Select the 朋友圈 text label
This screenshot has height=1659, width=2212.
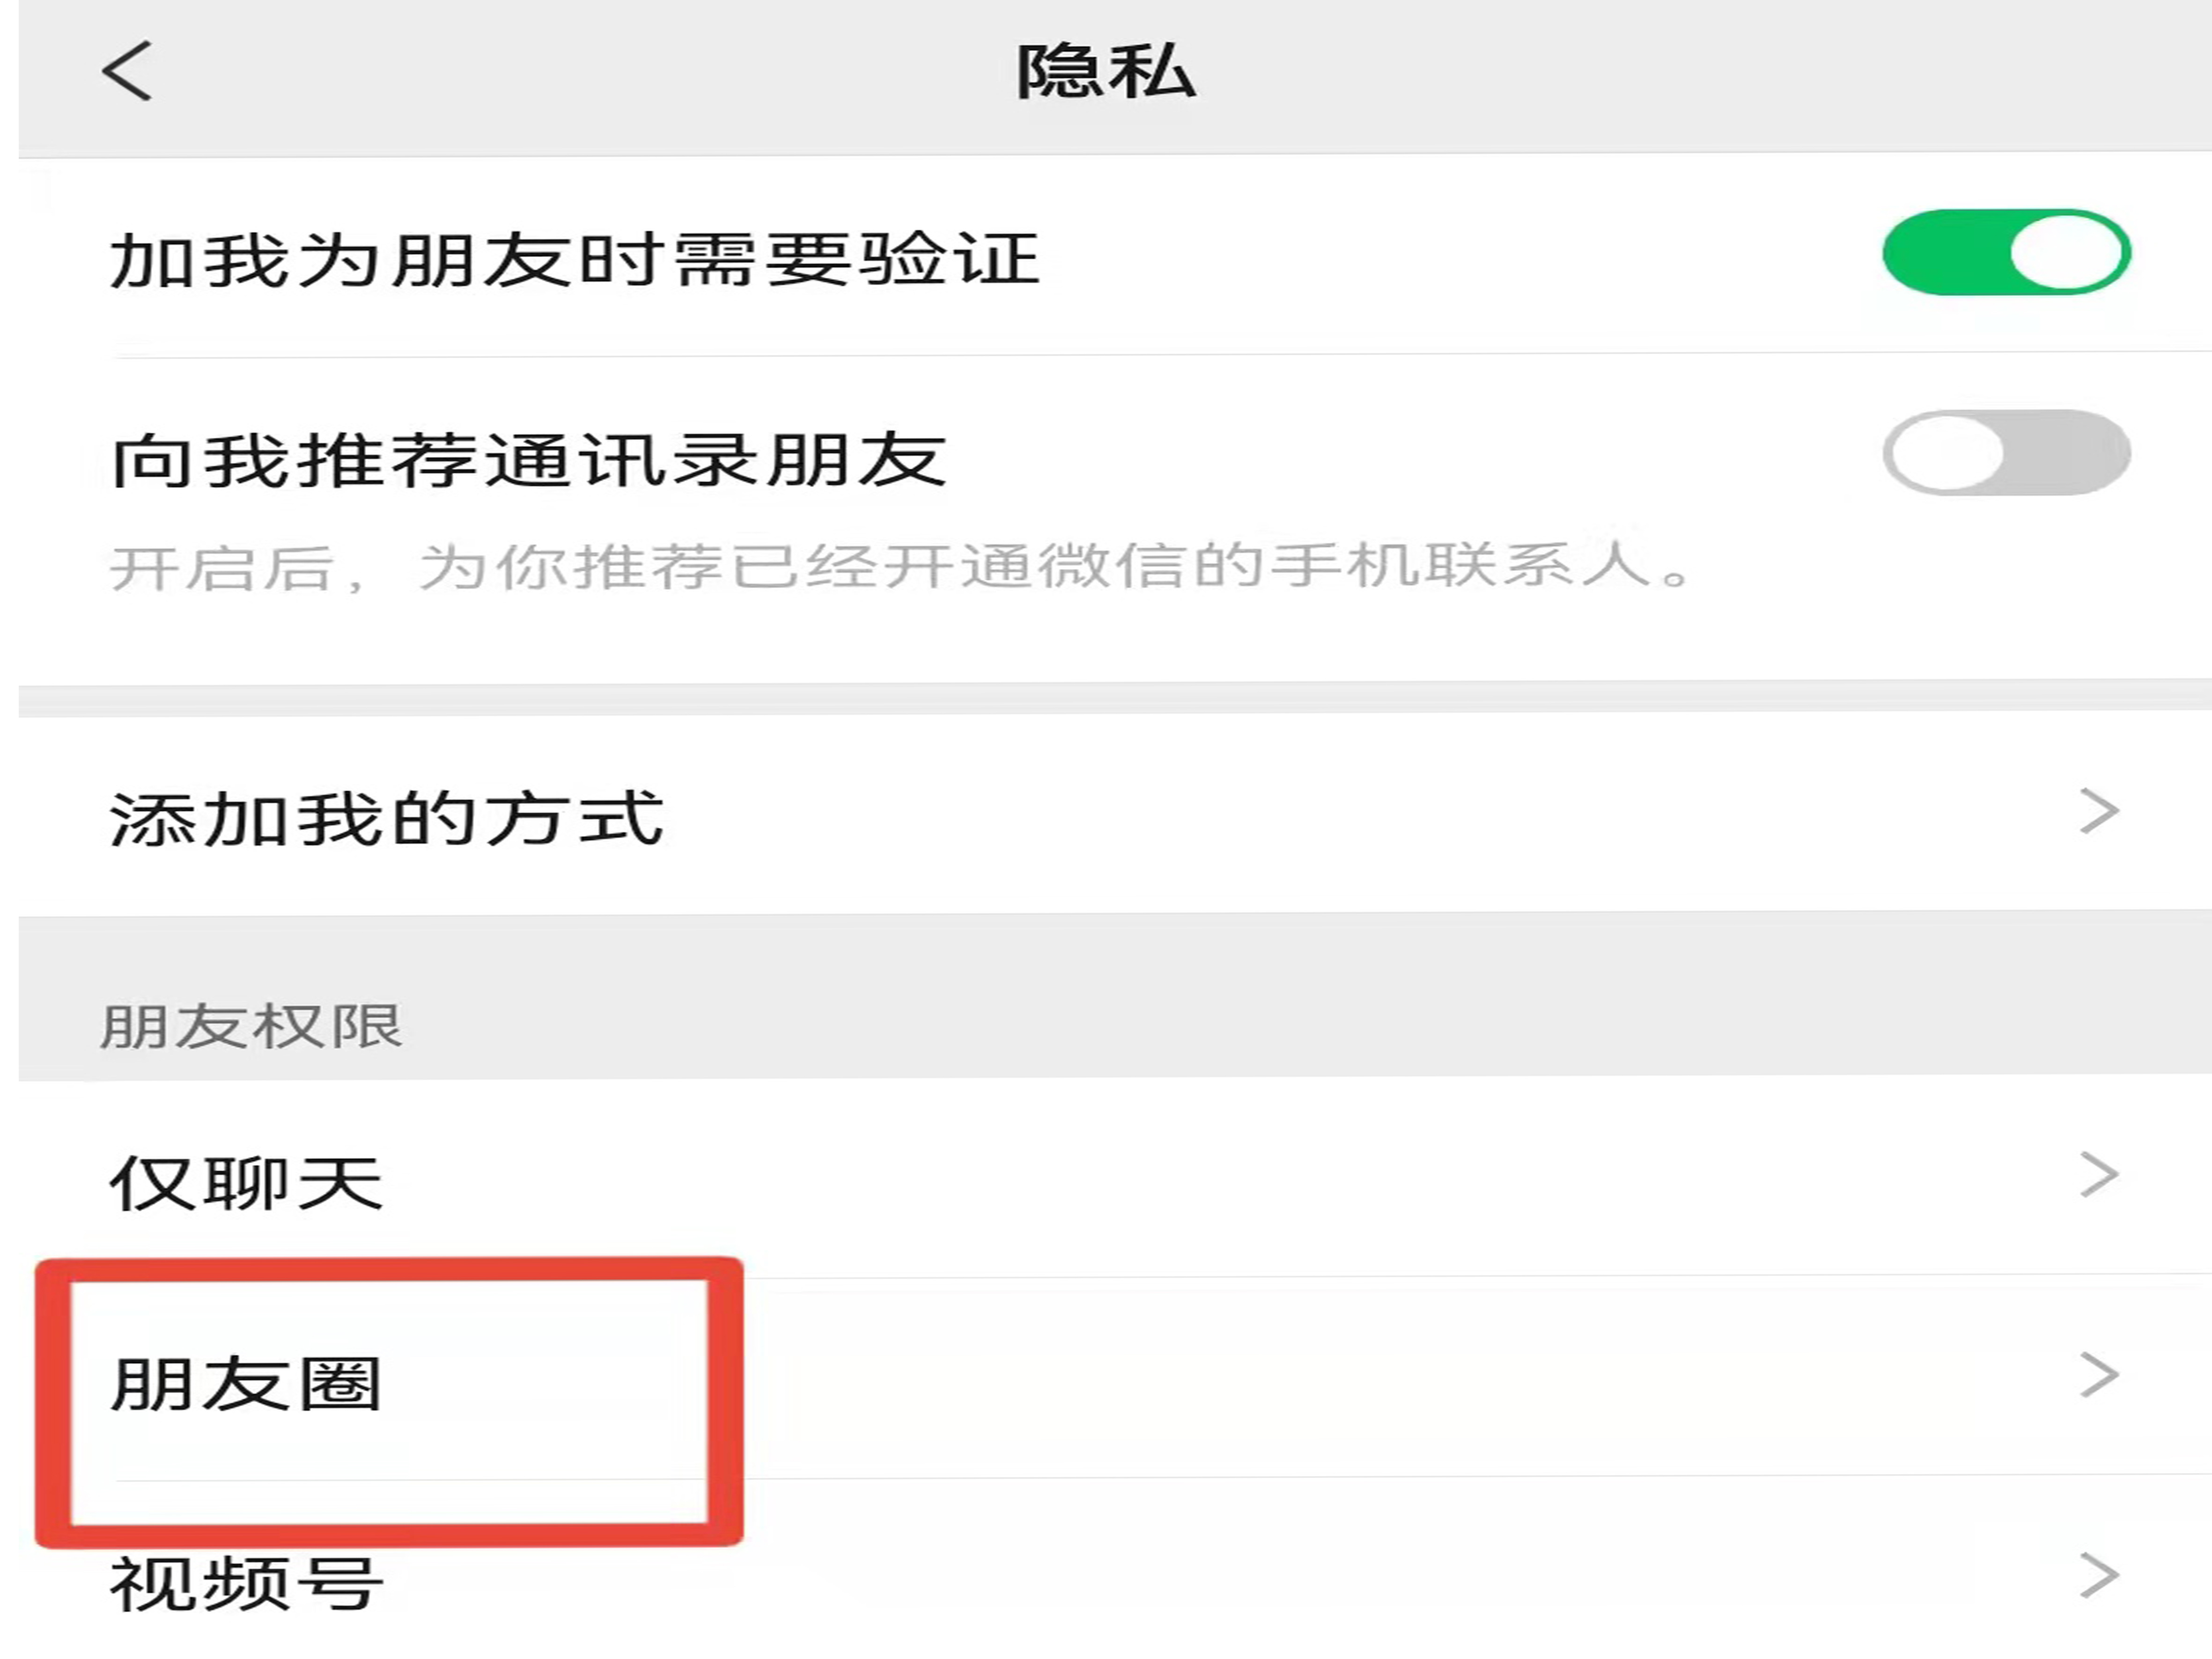tap(246, 1385)
